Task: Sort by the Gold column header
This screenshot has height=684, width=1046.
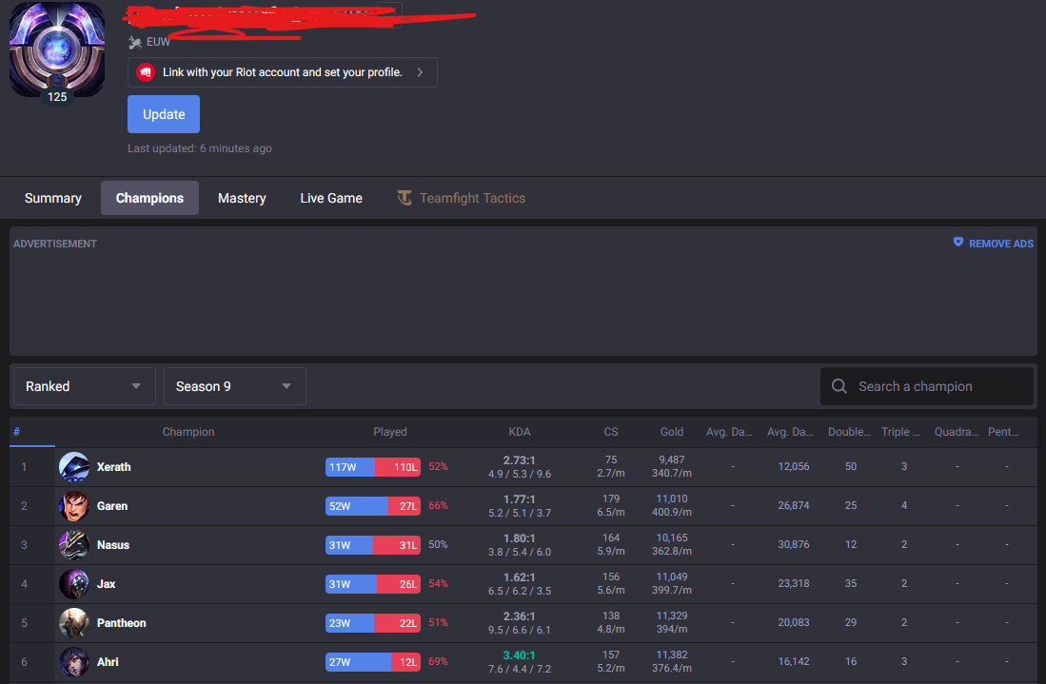Action: (x=671, y=432)
